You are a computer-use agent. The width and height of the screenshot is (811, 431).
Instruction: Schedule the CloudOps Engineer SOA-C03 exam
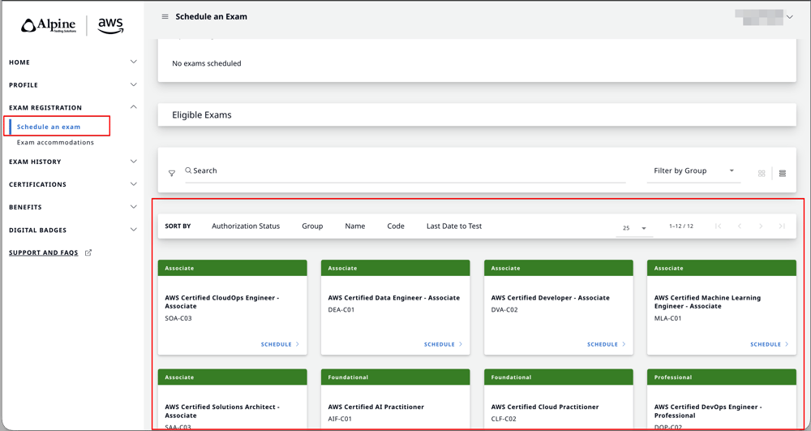click(280, 344)
